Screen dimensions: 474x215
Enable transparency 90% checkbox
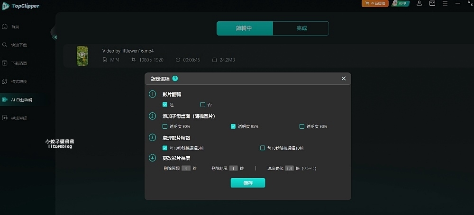[165, 126]
